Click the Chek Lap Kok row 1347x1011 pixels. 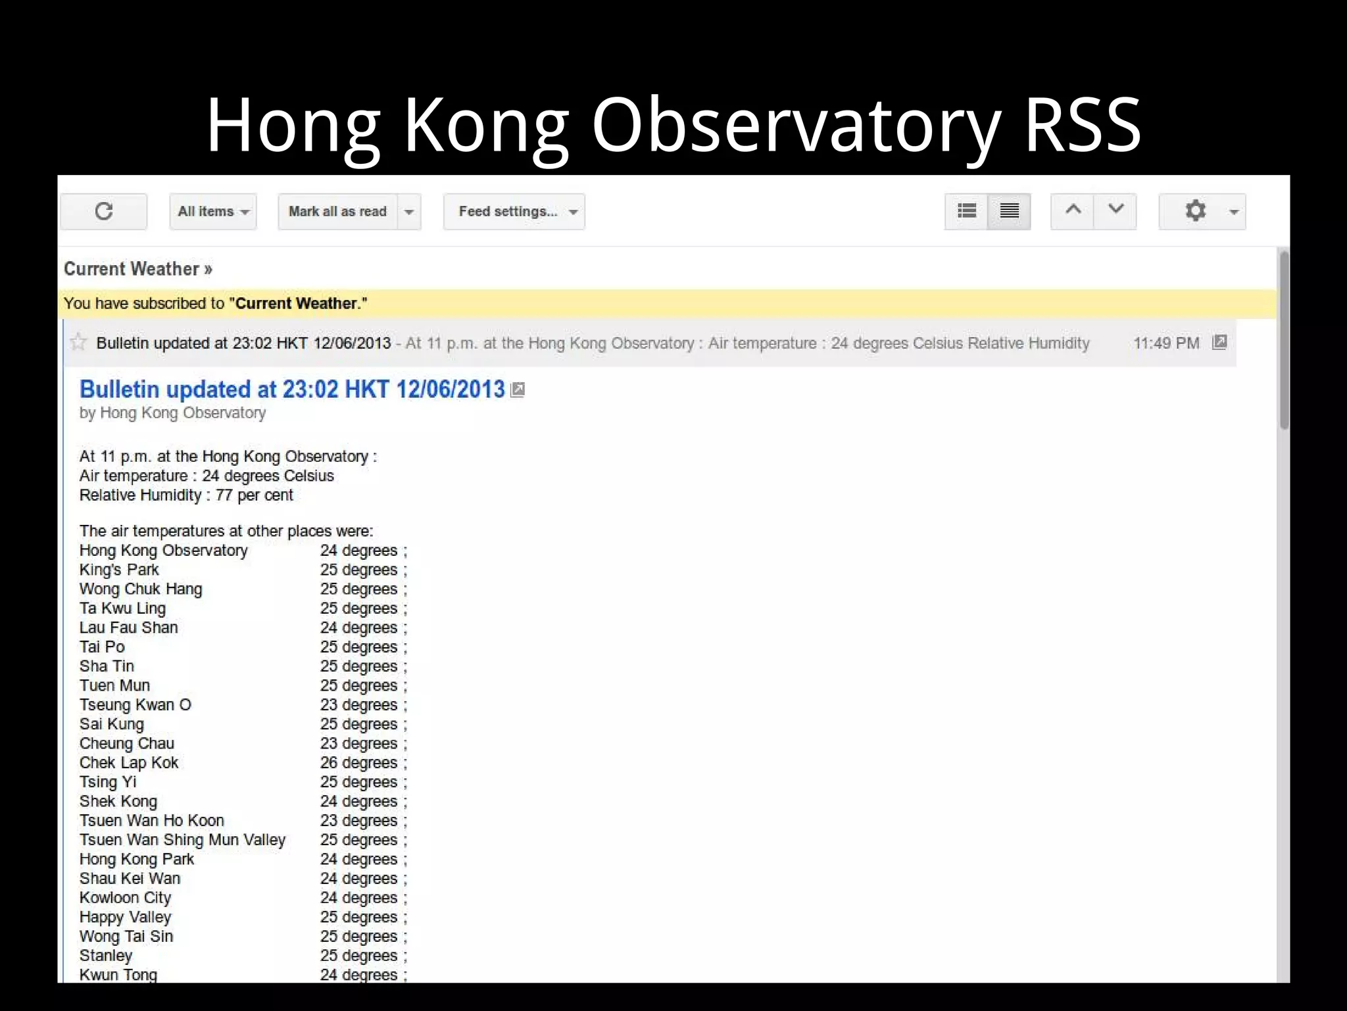(243, 762)
